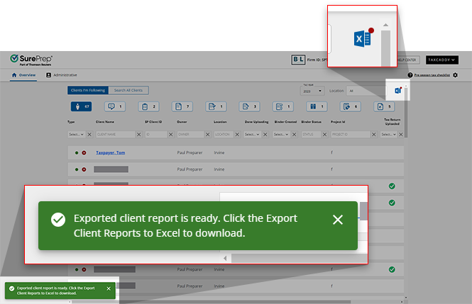
Task: Focus the Owner filter field
Action: tap(190, 134)
